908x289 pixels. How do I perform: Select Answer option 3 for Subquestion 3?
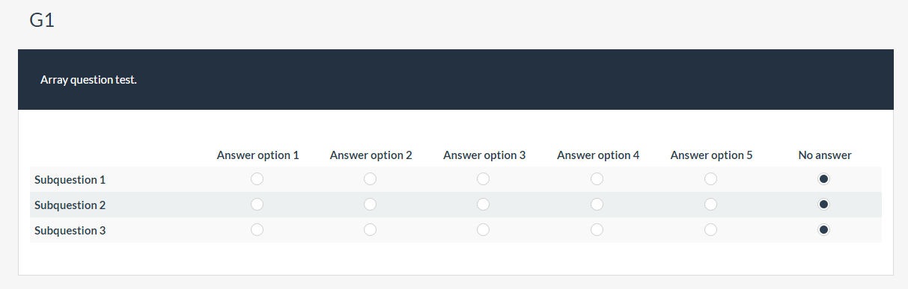coord(484,230)
